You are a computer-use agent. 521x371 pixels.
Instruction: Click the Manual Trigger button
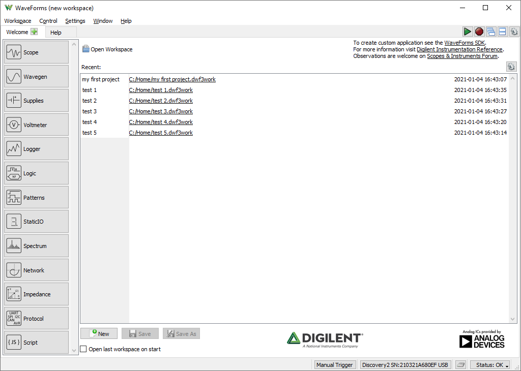click(335, 365)
